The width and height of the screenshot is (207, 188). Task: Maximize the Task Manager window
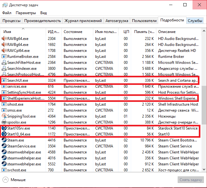pos(185,5)
